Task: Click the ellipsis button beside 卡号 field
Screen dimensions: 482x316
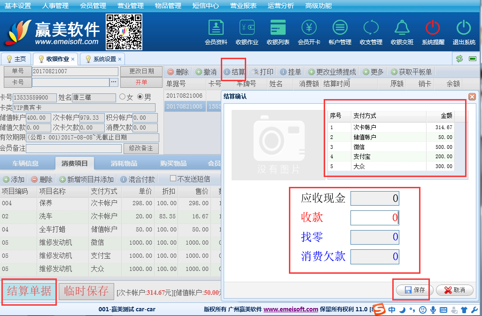Action: point(113,82)
